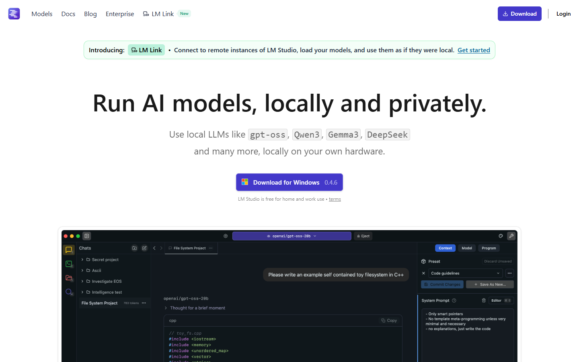579x362 pixels.
Task: Open LM Link in the top navigation
Action: tap(158, 14)
